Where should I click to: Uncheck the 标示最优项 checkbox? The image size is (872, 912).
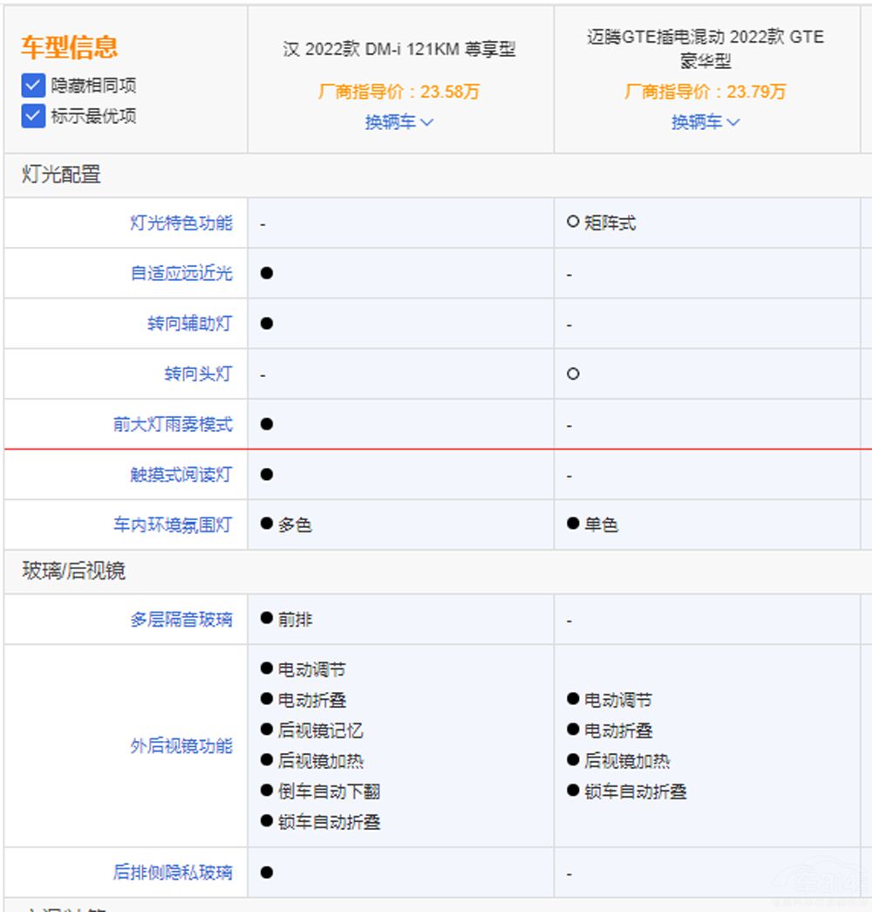33,115
